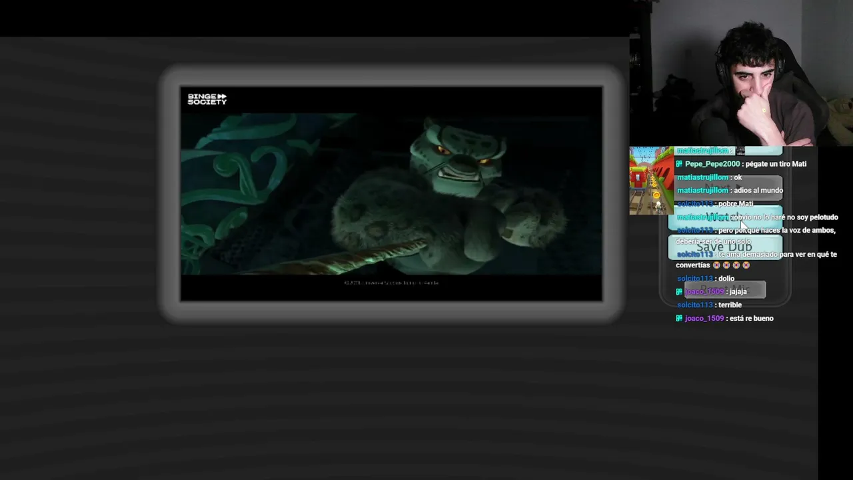Click the Next button in the dub panel

tap(725, 187)
